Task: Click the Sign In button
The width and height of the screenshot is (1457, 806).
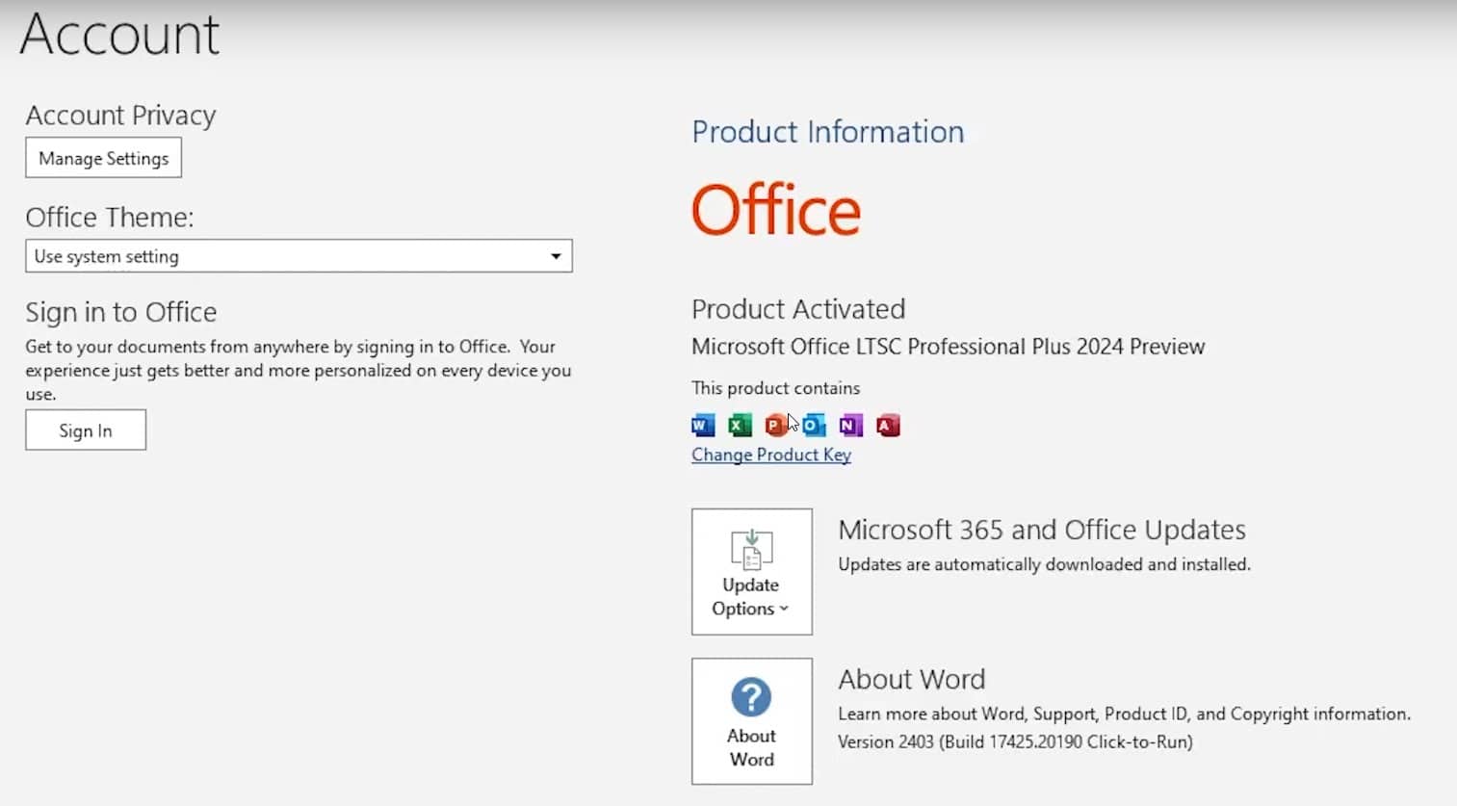Action: [x=86, y=430]
